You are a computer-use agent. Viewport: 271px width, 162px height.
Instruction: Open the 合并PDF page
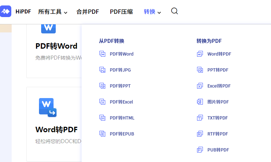click(88, 12)
